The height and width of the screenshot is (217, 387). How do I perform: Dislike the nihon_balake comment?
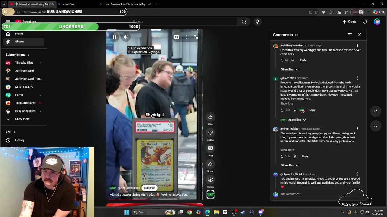[x=295, y=156]
